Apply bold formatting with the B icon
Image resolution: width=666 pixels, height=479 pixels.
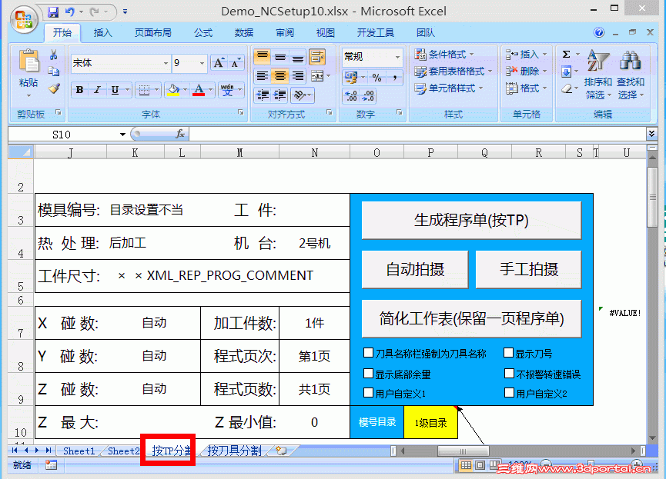click(x=79, y=91)
